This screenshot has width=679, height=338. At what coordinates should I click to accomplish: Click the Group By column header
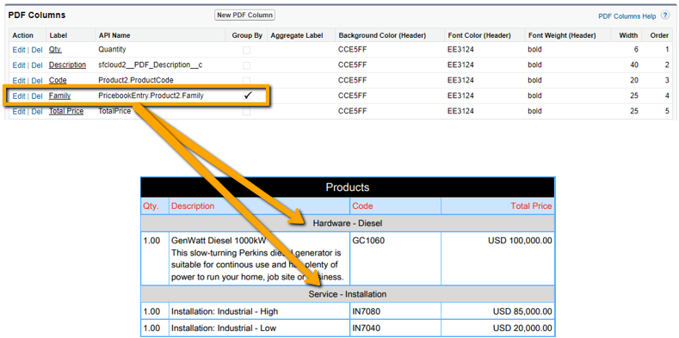click(x=247, y=35)
